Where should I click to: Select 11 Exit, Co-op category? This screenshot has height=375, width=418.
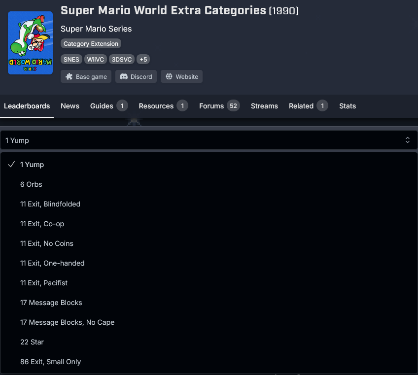[209, 224]
